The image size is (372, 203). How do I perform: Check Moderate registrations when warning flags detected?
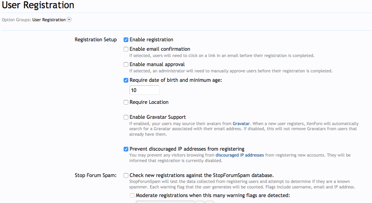pos(132,196)
